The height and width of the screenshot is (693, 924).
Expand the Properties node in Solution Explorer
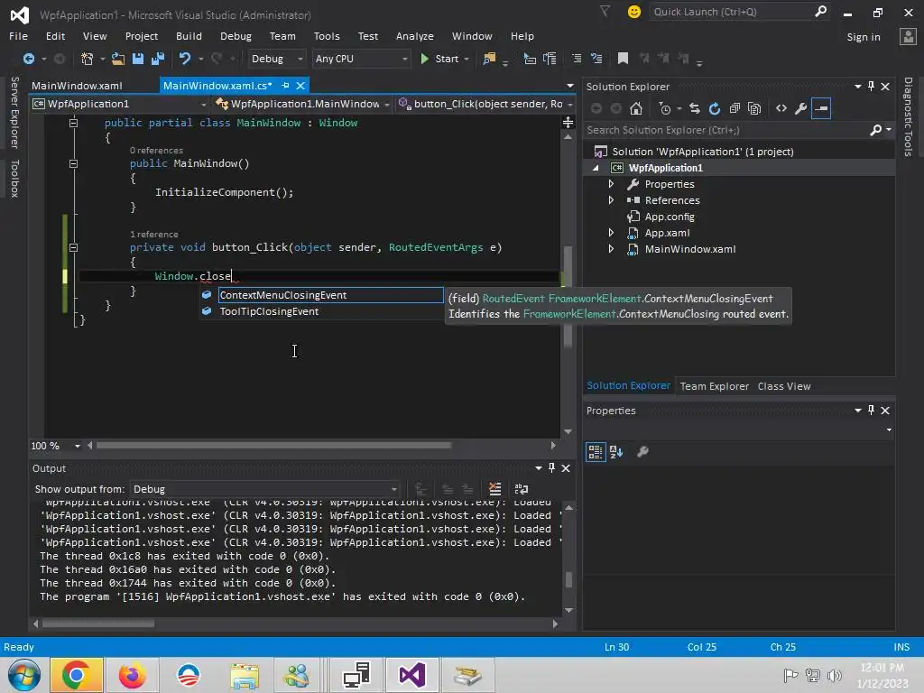pos(611,184)
